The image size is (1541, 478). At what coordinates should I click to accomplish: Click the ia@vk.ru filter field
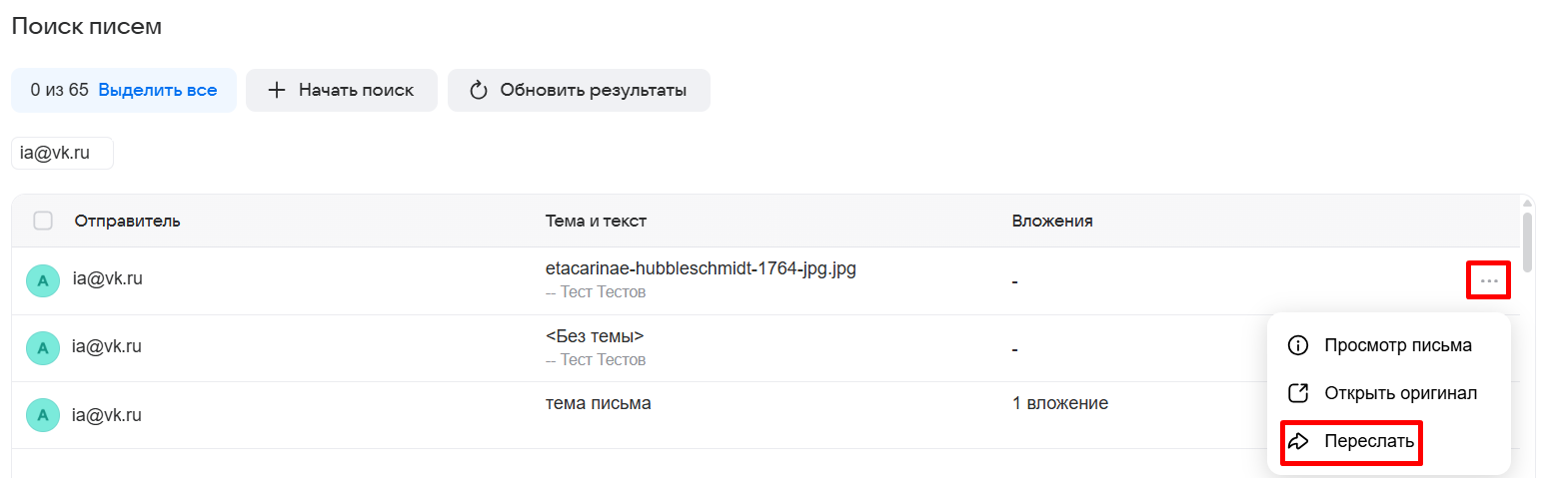(62, 154)
